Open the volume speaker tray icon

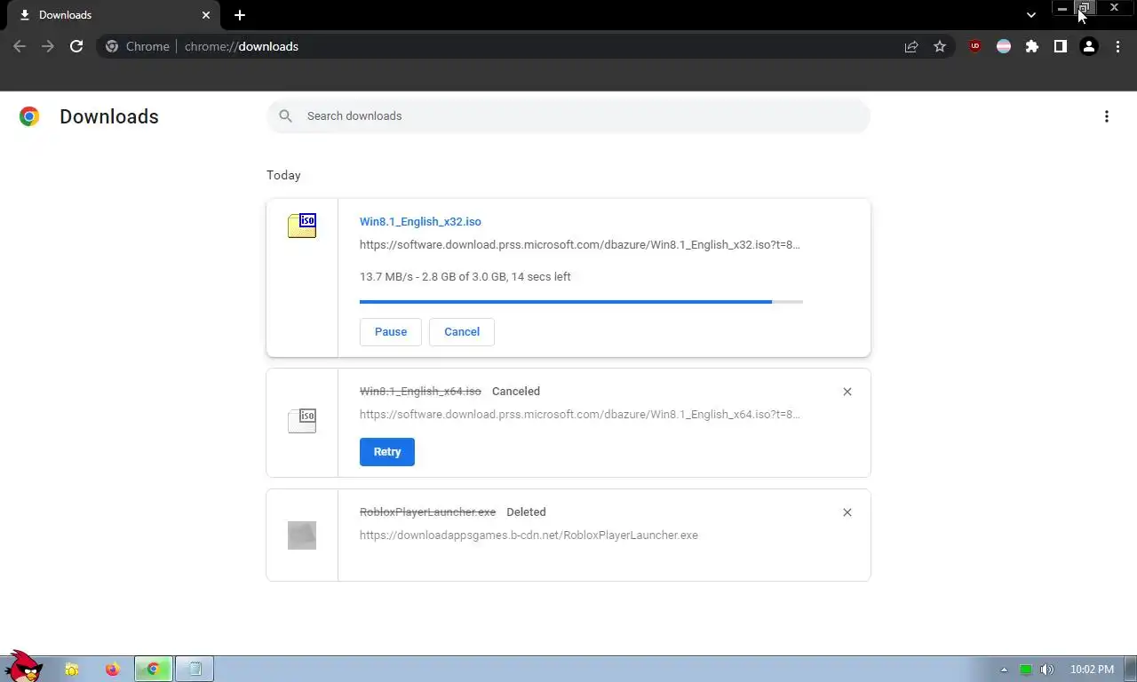[x=1047, y=670]
